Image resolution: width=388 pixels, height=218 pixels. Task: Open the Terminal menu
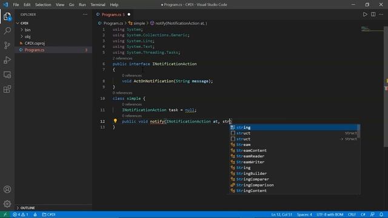tap(98, 4)
